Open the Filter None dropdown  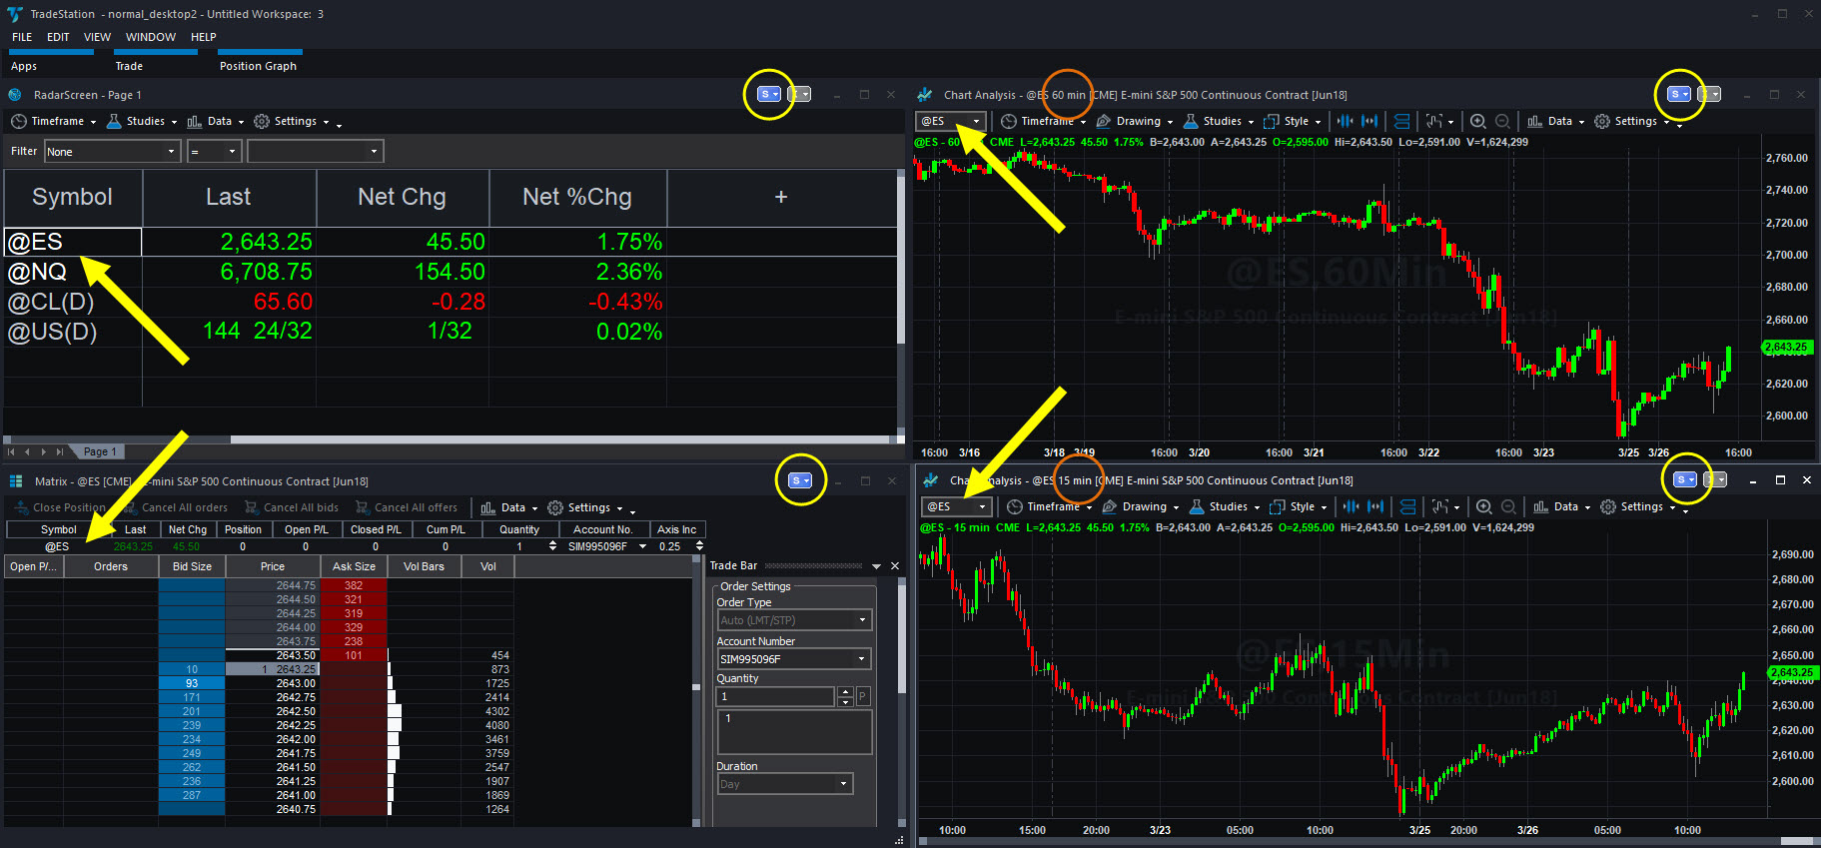112,151
